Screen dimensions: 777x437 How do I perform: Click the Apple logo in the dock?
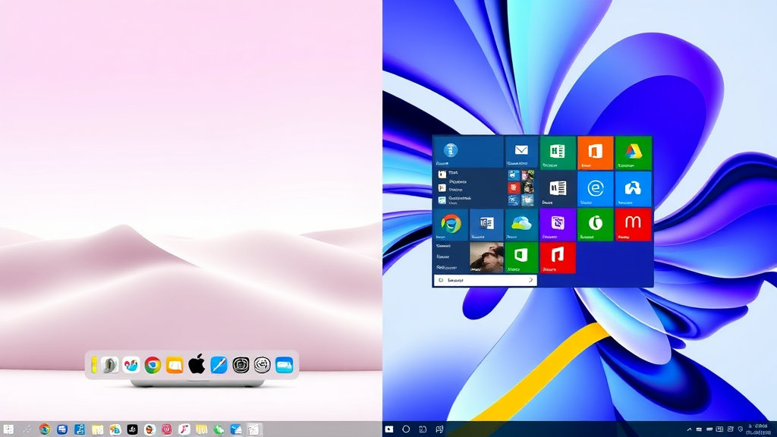[x=197, y=364]
